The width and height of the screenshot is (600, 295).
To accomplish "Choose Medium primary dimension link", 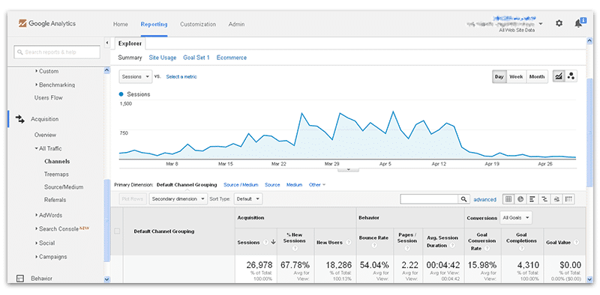I will 294,185.
